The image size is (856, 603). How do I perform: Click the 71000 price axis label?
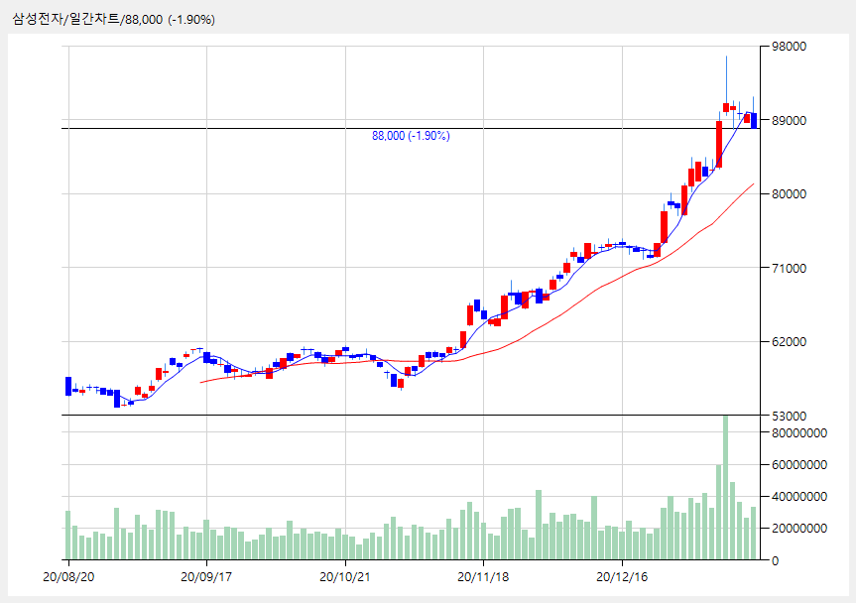790,268
